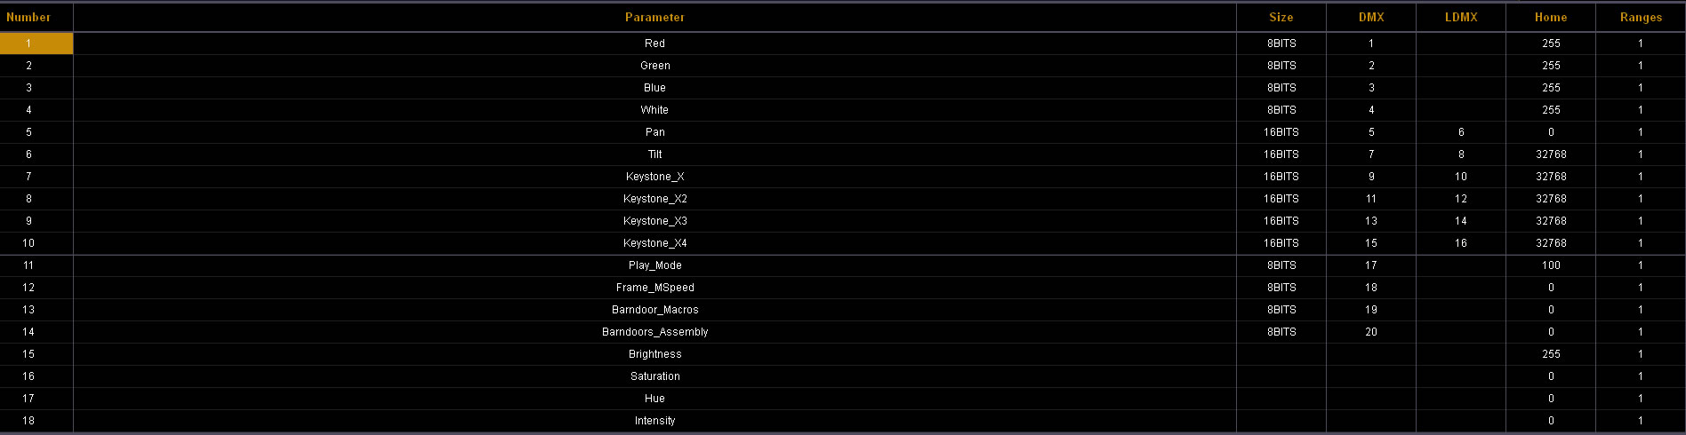Select the highlighted row number 1 cell
Screen dimensions: 1686x435
tap(36, 43)
